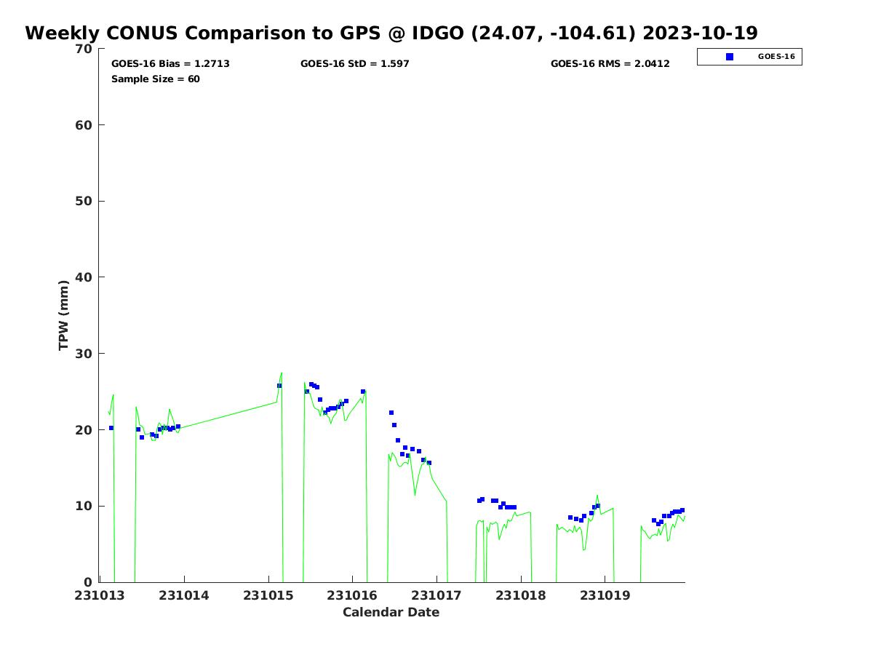
Task: Click the 50 y-axis tick label
Action: pos(84,202)
